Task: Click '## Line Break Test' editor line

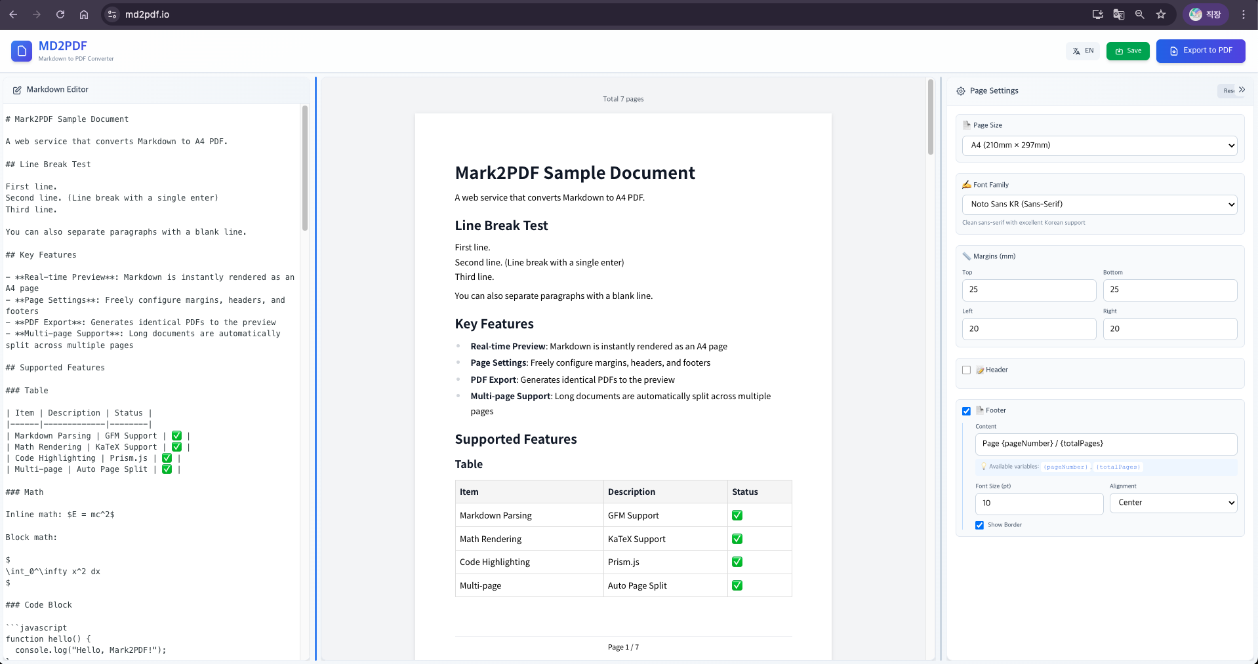Action: [x=48, y=165]
